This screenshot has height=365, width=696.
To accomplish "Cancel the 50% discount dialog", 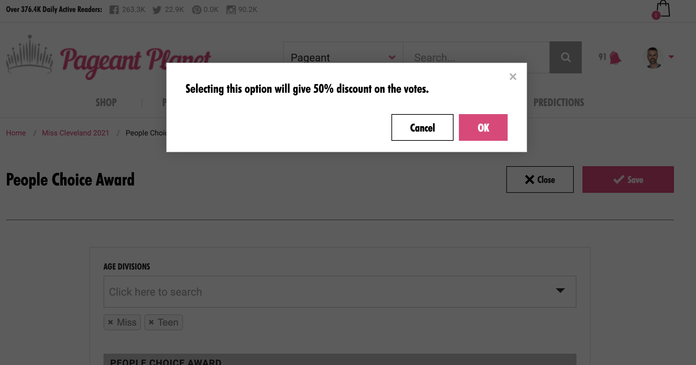I will pyautogui.click(x=422, y=127).
